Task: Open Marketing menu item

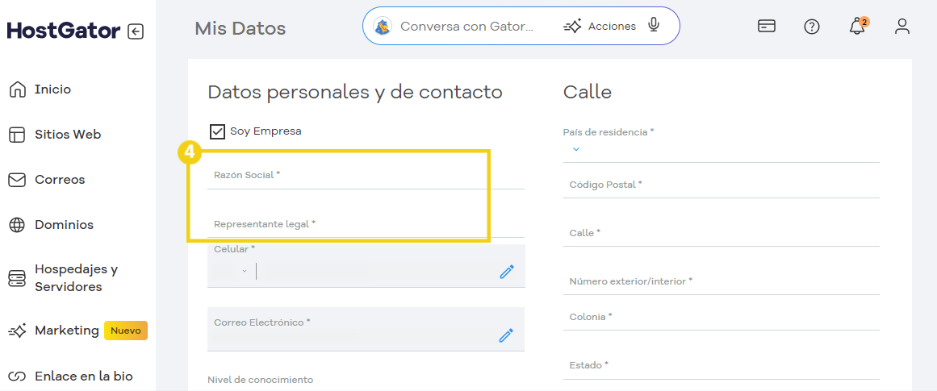Action: click(67, 331)
